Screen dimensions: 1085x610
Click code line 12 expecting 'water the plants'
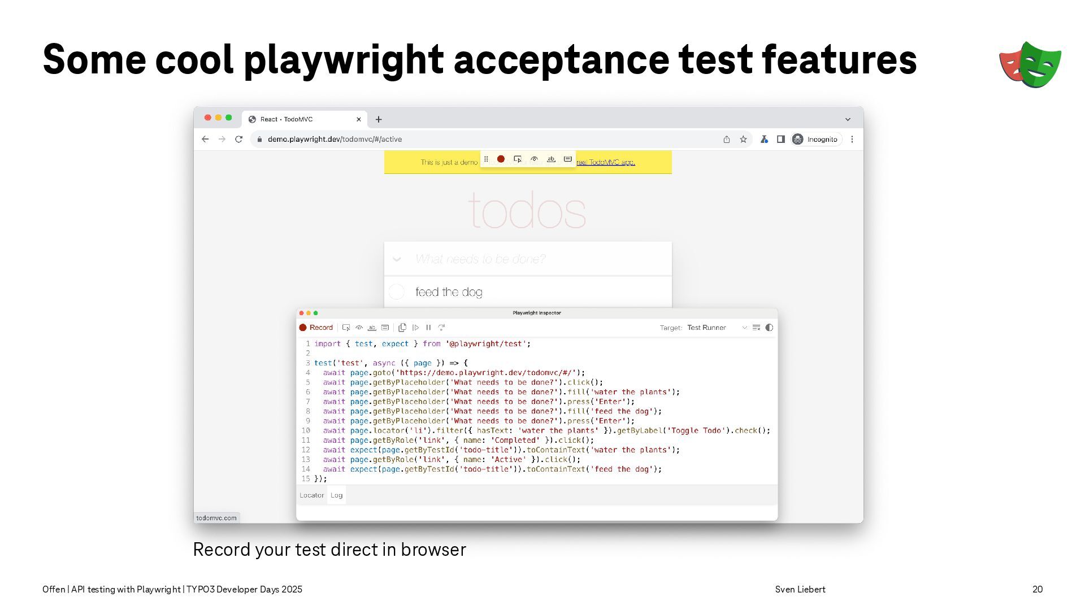pos(501,450)
